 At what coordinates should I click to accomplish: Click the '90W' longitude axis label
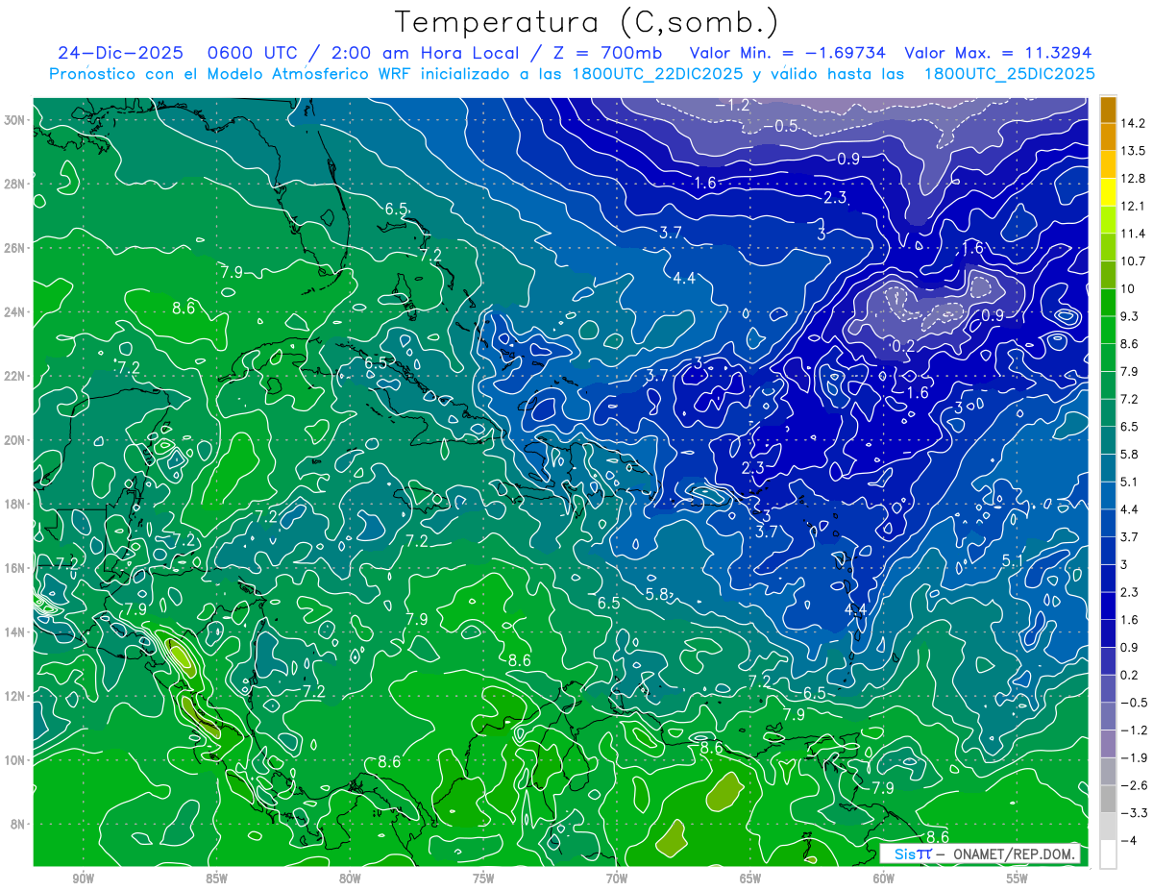tap(83, 879)
